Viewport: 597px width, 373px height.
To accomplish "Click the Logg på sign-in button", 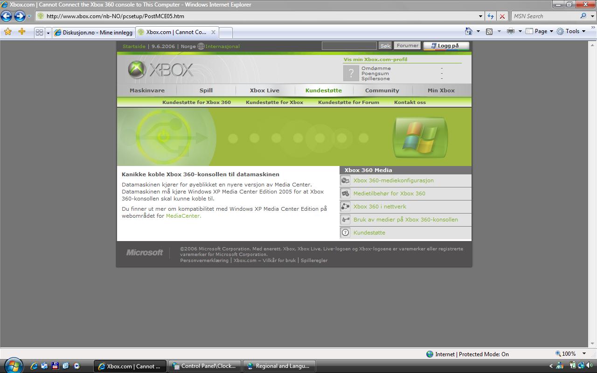I will (446, 46).
